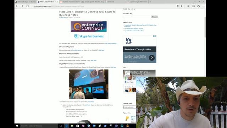Click Rental Cars Through USAA ad headline
The image size is (227, 128).
(x=138, y=49)
